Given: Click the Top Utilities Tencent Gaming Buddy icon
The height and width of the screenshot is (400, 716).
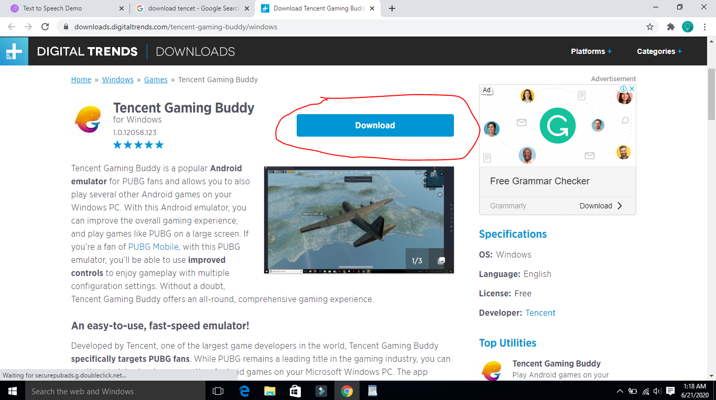Looking at the screenshot, I should (492, 371).
